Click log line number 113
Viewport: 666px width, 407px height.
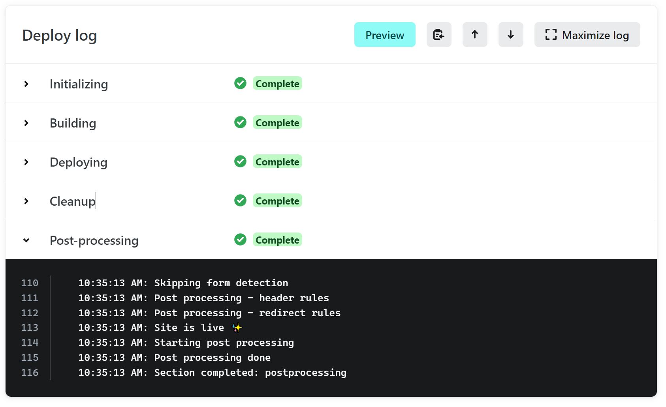point(30,328)
